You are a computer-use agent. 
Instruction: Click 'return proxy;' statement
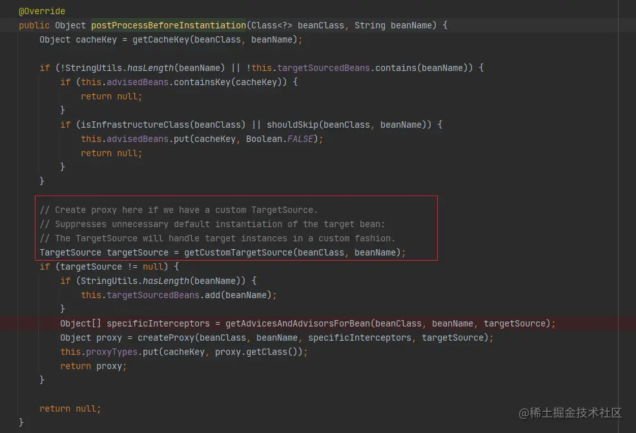[x=94, y=366]
